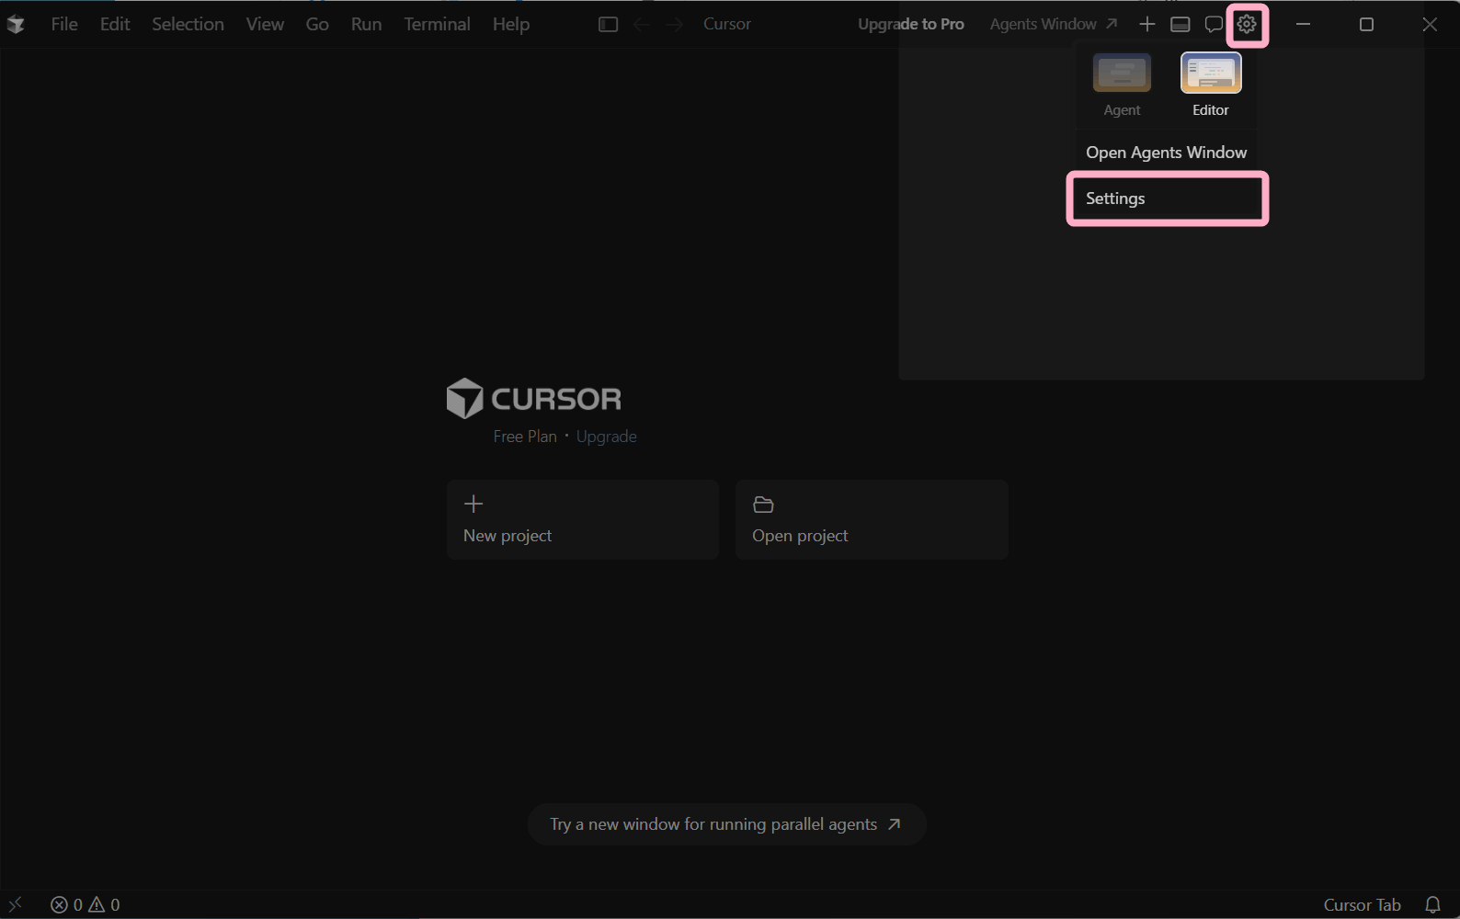Screen dimensions: 1460x919
Task: Toggle the chat panel icon
Action: click(x=1214, y=25)
